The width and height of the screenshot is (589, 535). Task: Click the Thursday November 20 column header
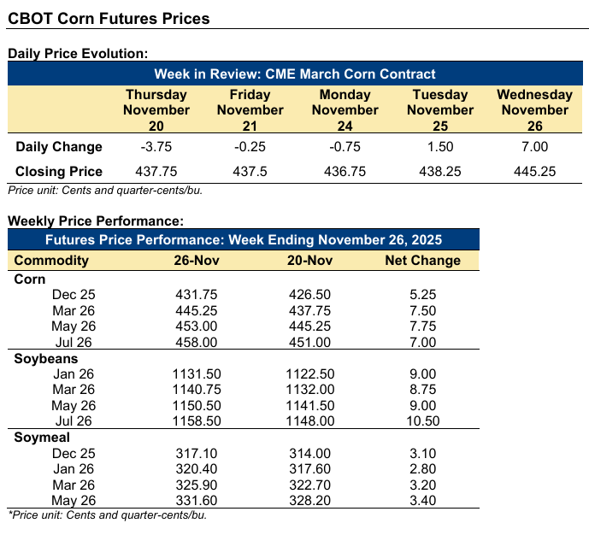pyautogui.click(x=156, y=110)
